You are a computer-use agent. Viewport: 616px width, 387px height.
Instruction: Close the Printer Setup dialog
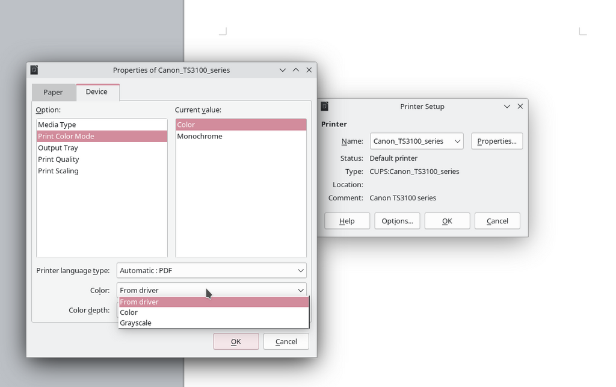[520, 107]
